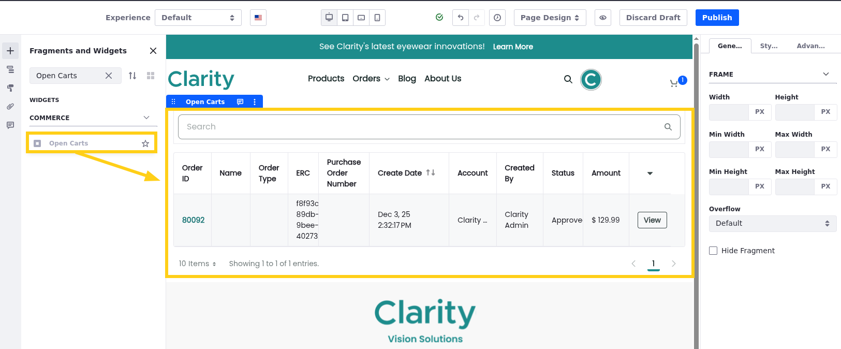Open the Page Design mode dropdown
The height and width of the screenshot is (349, 841).
click(550, 18)
